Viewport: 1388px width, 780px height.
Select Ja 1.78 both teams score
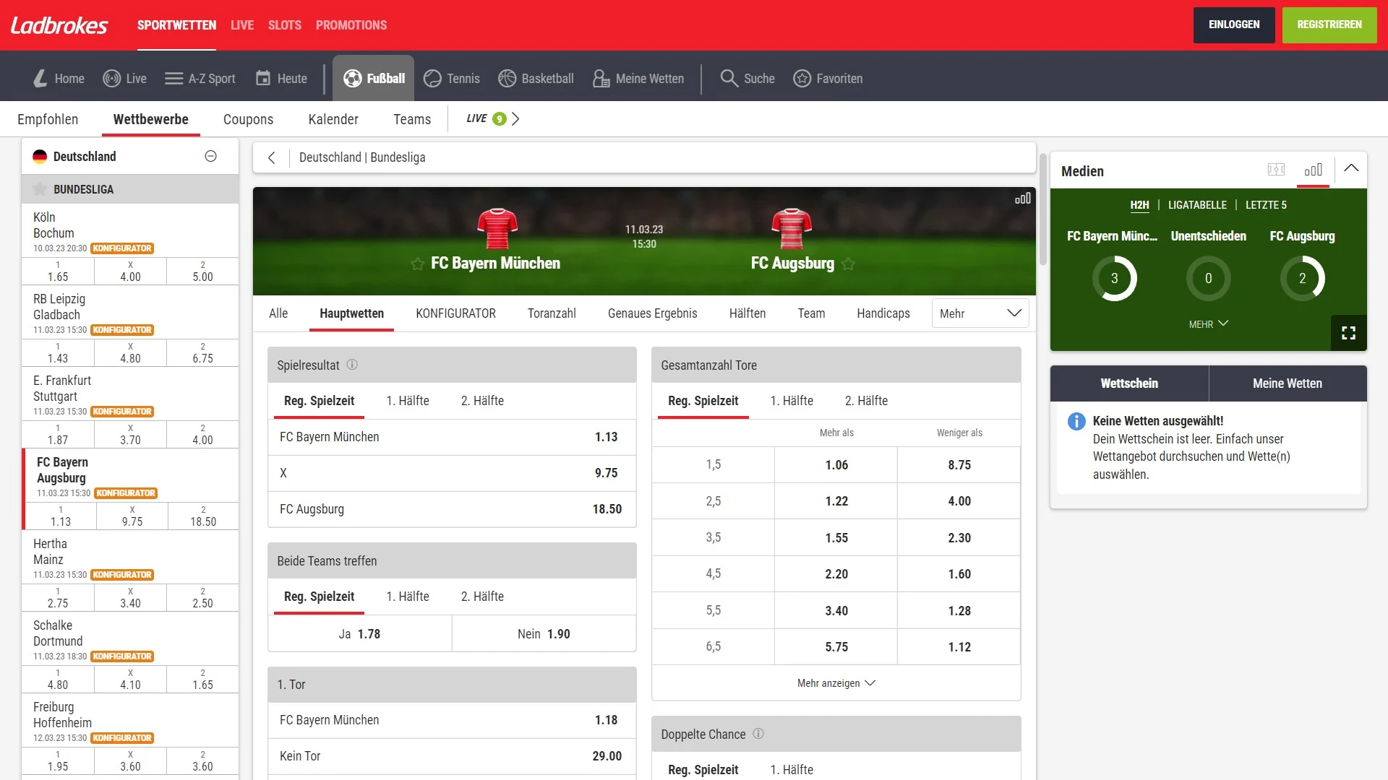360,634
